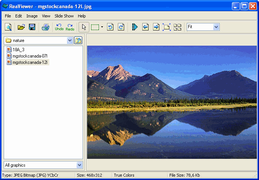Rotate image counterclockwise
Screen dimensions: 259x180
point(110,27)
